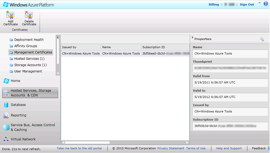Image resolution: width=270 pixels, height=153 pixels.
Task: Click the refresh status text 'Done. 21s to next refresh.'
Action: click(21, 149)
